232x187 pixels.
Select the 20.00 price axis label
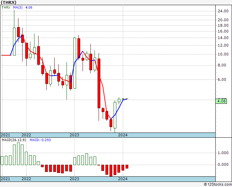(x=223, y=20)
